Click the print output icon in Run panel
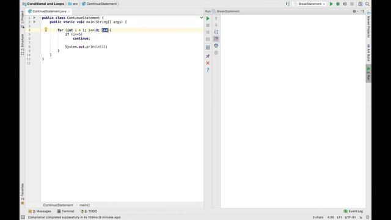Screen dimensions: 391x220 tap(216, 46)
